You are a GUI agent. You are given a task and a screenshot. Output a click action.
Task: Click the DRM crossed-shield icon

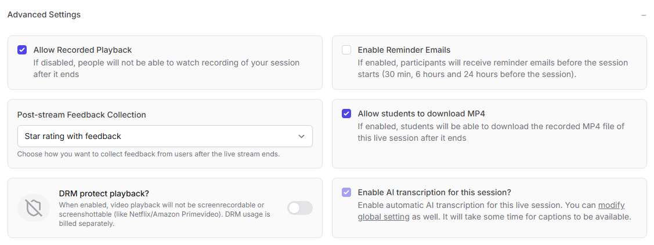coord(34,208)
